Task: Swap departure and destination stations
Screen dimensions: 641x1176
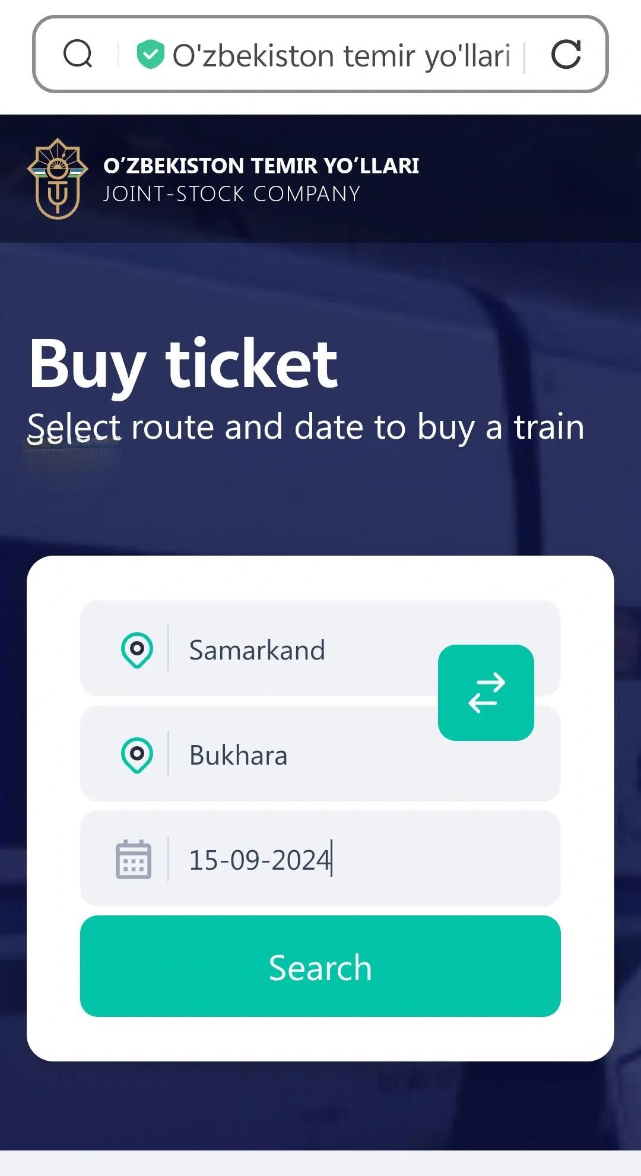Action: (485, 692)
